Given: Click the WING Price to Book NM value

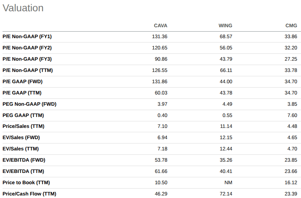Looking at the screenshot, I should (228, 183).
